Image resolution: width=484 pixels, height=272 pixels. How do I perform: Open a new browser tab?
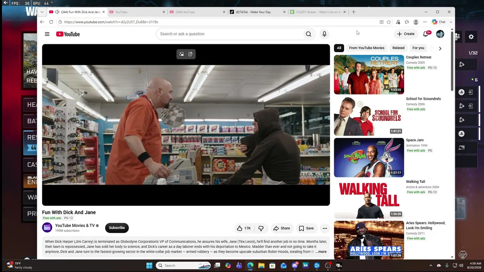354,12
